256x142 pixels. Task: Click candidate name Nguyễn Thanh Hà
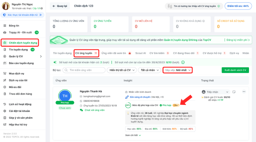91,91
